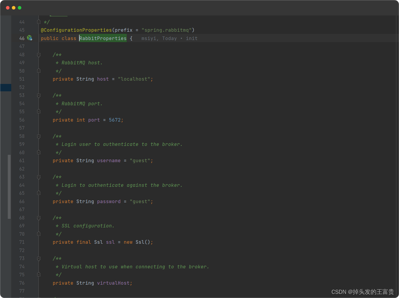This screenshot has height=298, width=399.
Task: Click the "guest" value on the password line
Action: (x=140, y=202)
